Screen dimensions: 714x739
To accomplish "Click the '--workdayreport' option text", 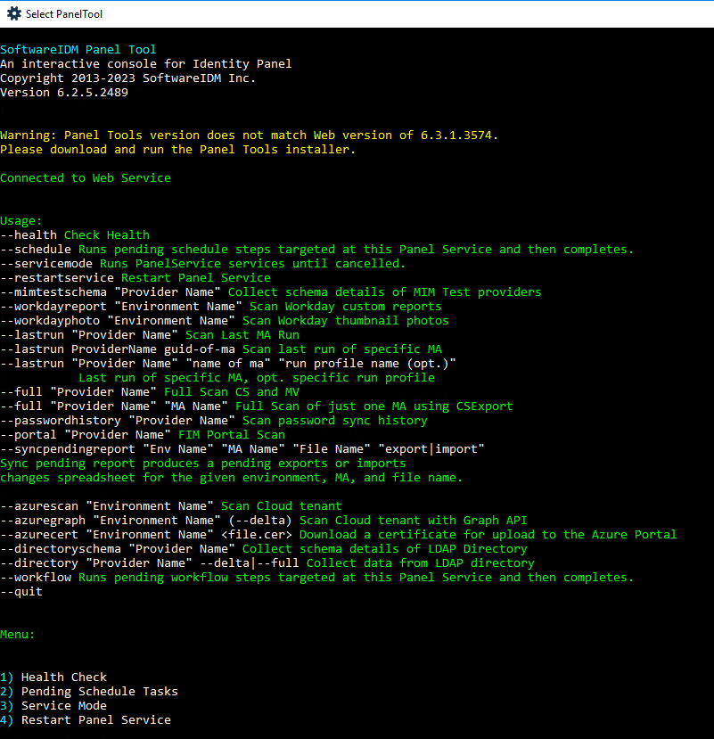I will click(53, 307).
